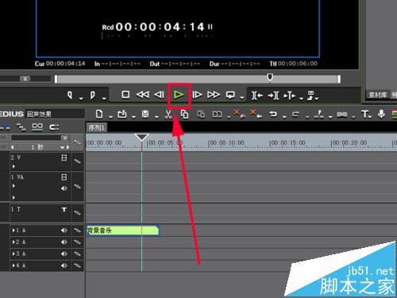This screenshot has width=397, height=298.
Task: Click the Add Cut Point icon
Action: [x=319, y=114]
